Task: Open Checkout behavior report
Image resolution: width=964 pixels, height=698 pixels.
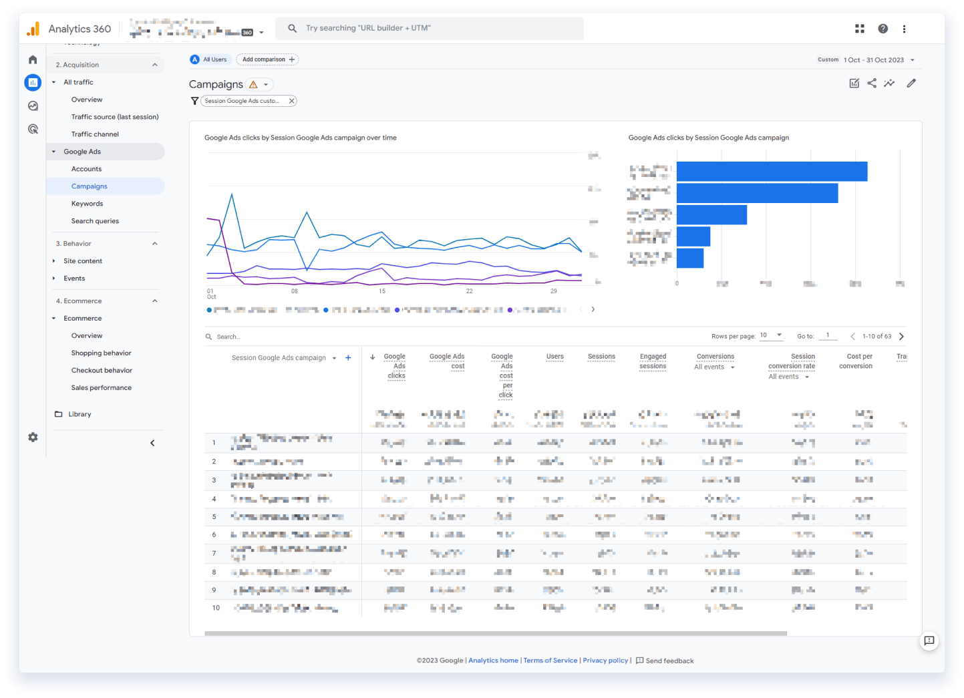Action: [x=102, y=371]
